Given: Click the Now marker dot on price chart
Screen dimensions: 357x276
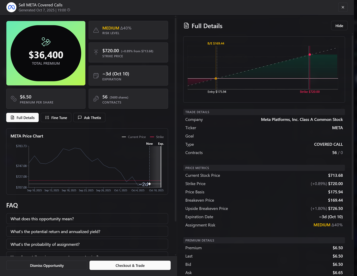Looking at the screenshot, I should coord(149,184).
